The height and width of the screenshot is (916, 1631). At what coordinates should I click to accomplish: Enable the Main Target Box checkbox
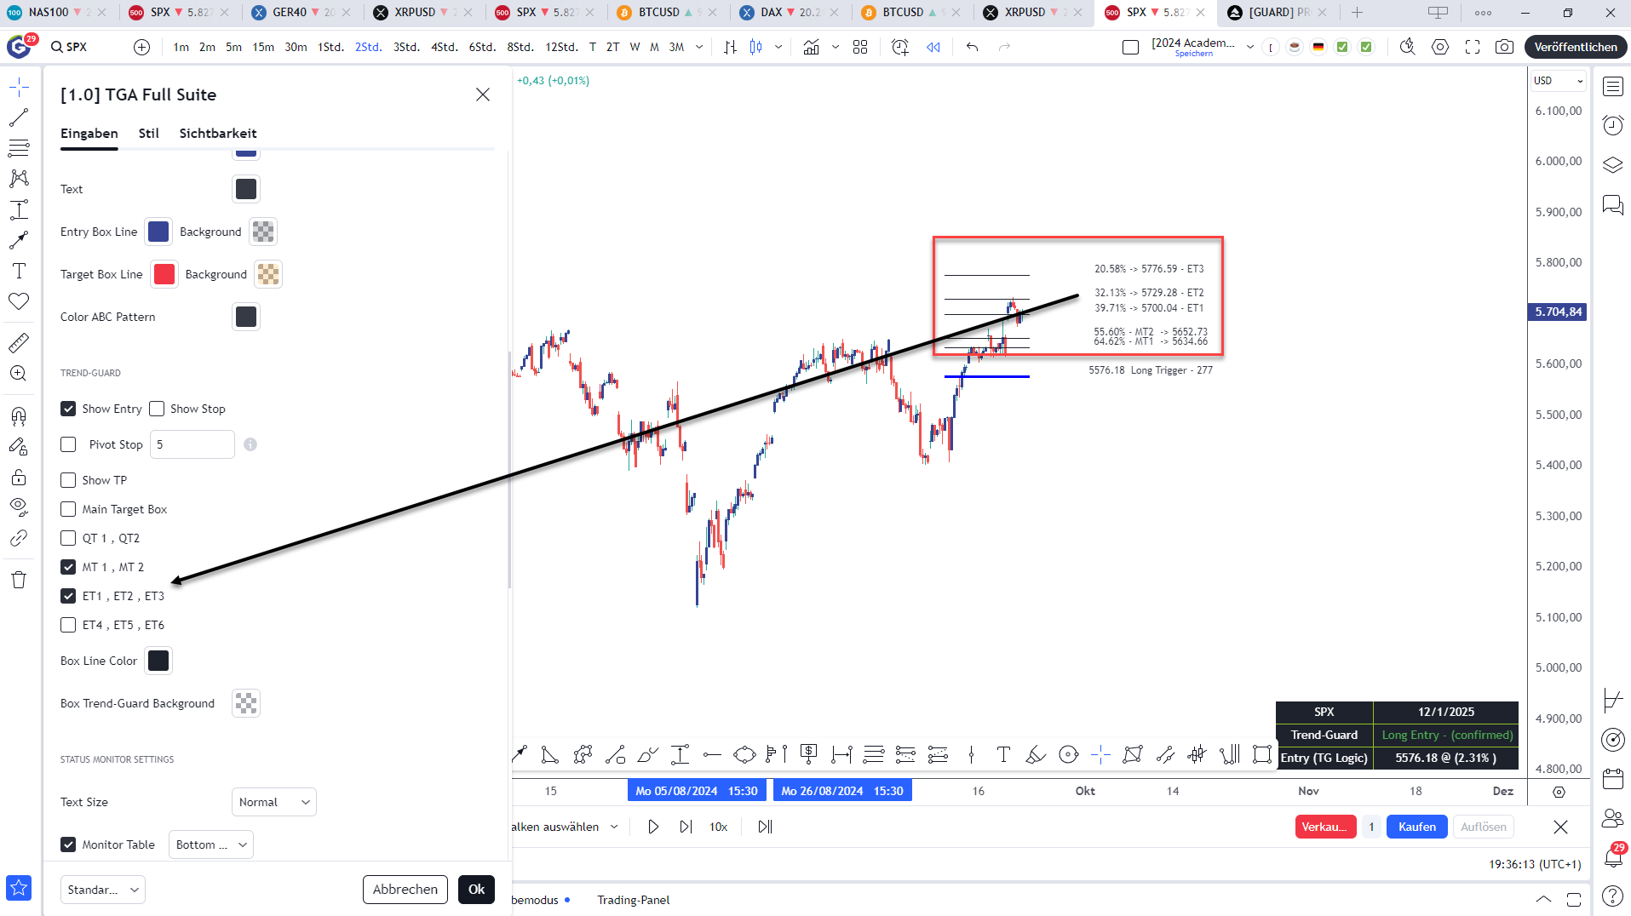point(68,509)
